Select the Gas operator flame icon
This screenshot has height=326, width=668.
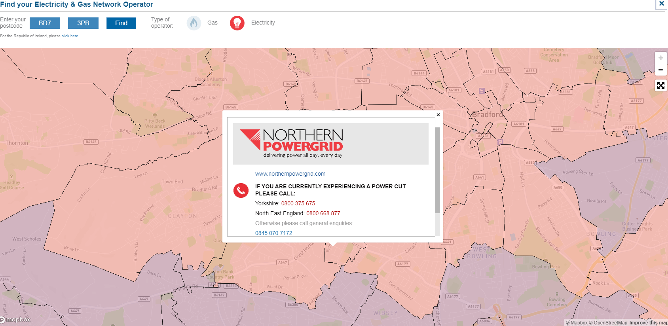pos(194,23)
